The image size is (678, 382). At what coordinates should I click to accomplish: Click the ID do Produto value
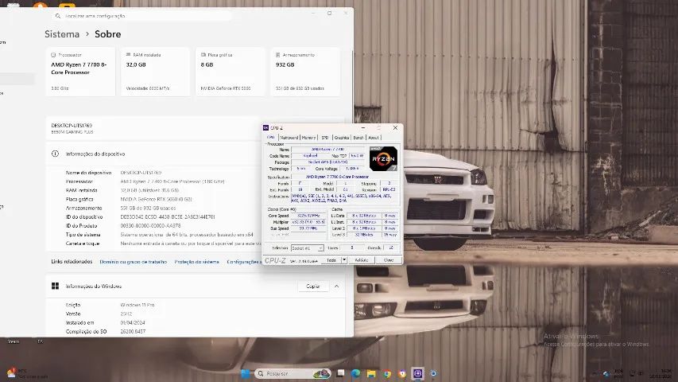pyautogui.click(x=150, y=226)
